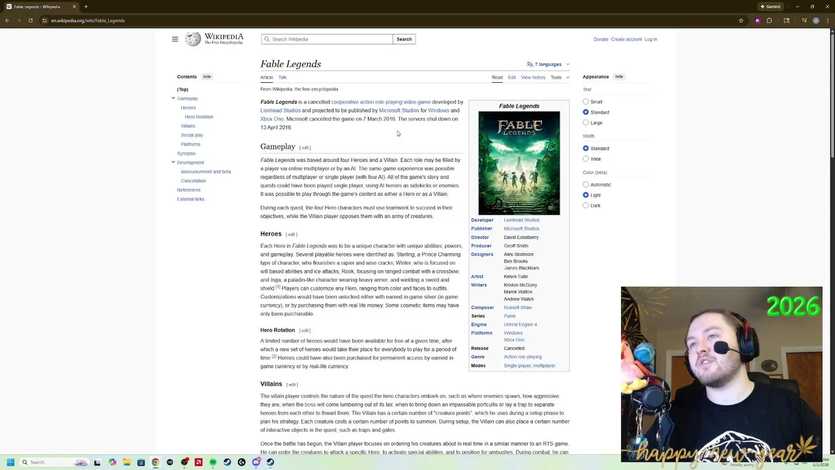This screenshot has width=835, height=470.
Task: Click the Search button
Action: [404, 39]
